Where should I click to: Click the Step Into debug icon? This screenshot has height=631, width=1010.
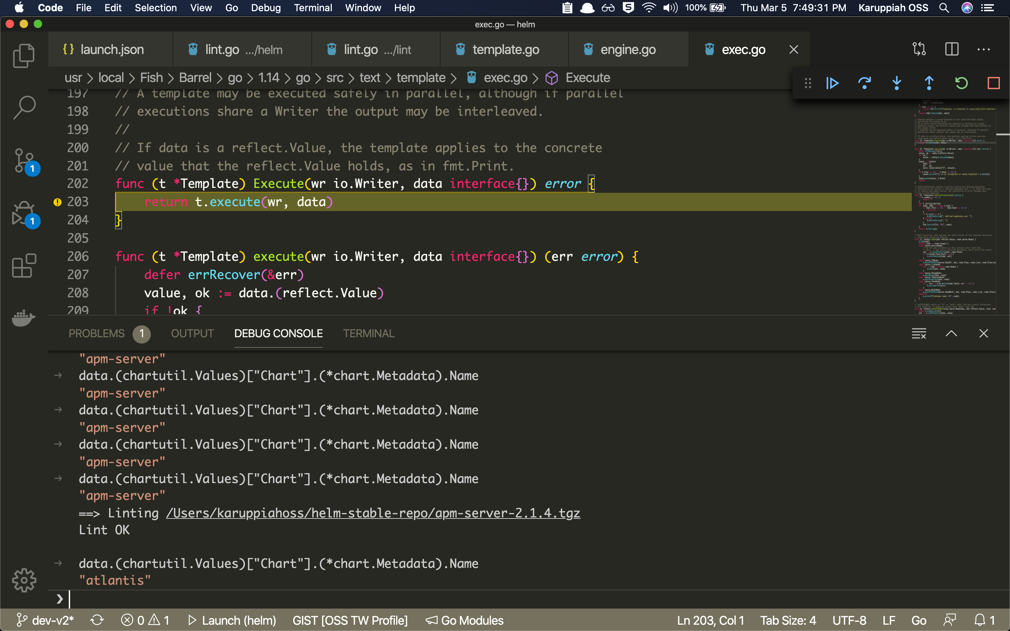click(x=896, y=82)
